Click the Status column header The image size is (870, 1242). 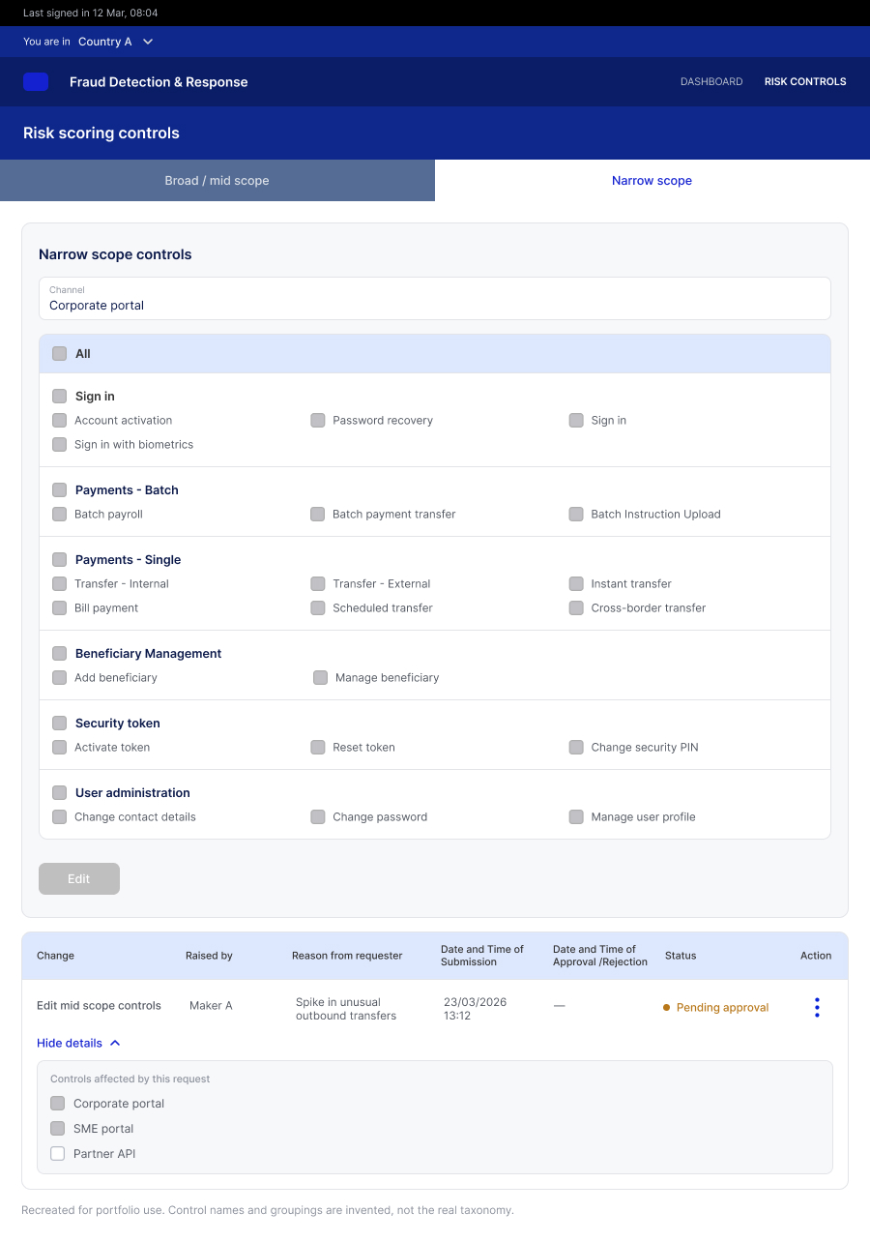click(x=681, y=956)
